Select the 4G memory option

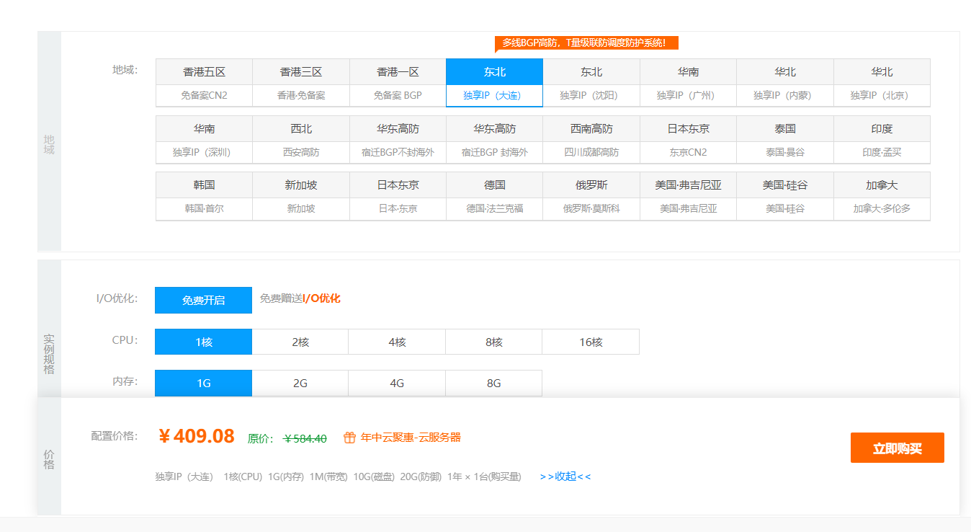(397, 383)
